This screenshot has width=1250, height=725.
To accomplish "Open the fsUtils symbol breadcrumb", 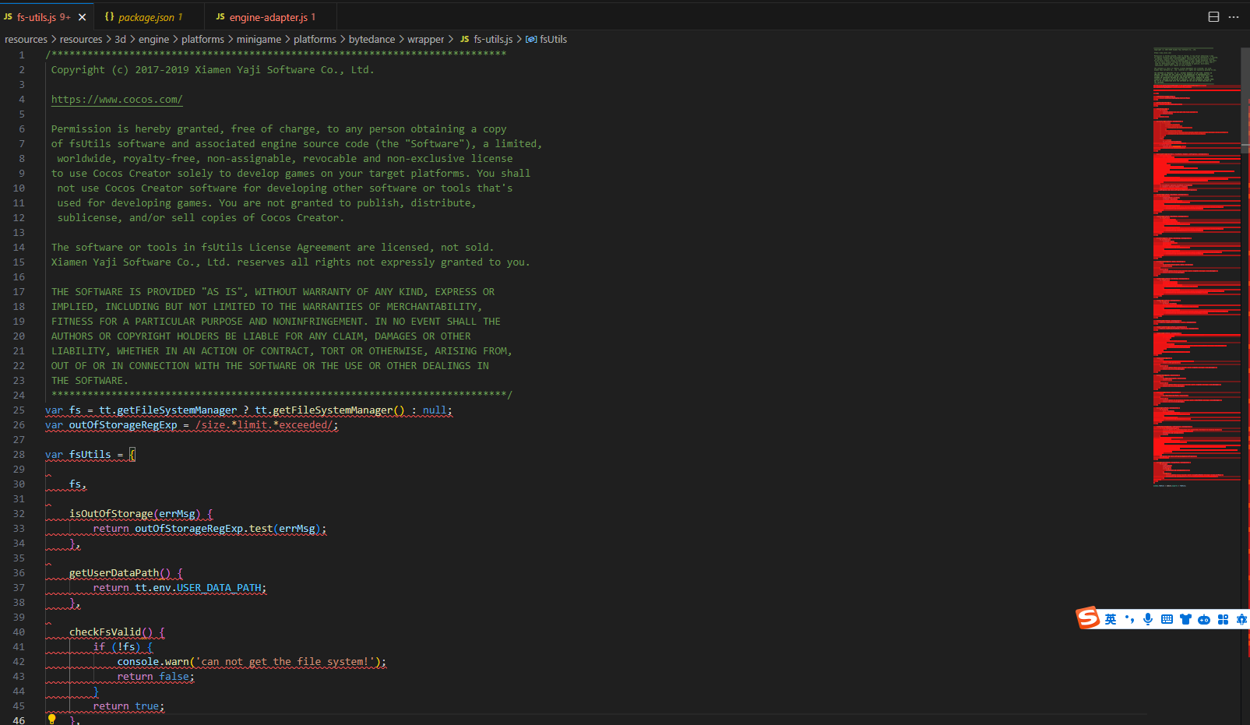I will point(547,39).
